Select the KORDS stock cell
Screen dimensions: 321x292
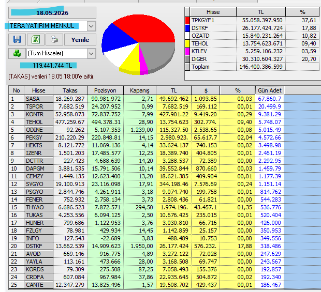coord(38,270)
